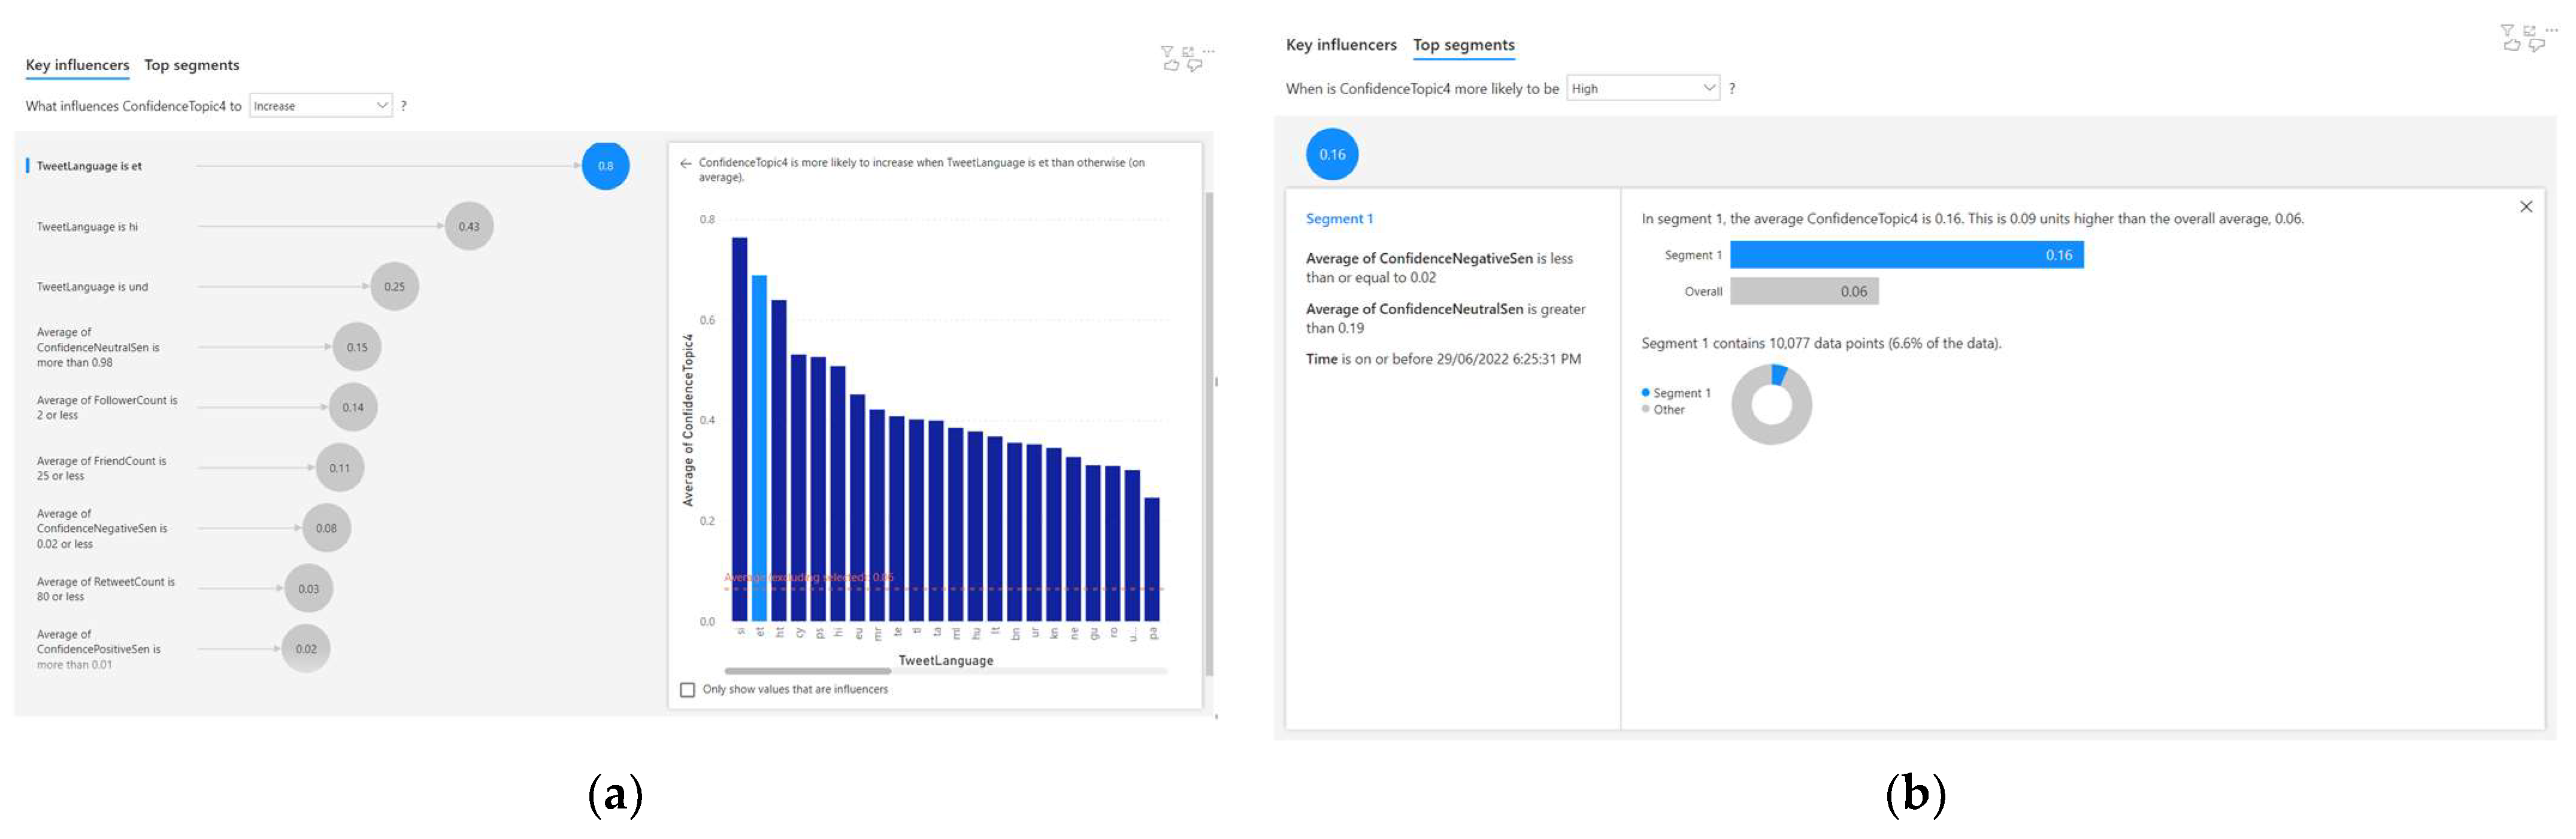Open the 'High' dropdown
Image resolution: width=2576 pixels, height=839 pixels.
tap(1642, 89)
